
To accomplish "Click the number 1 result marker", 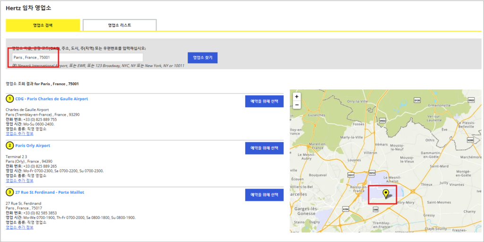I will (x=10, y=99).
